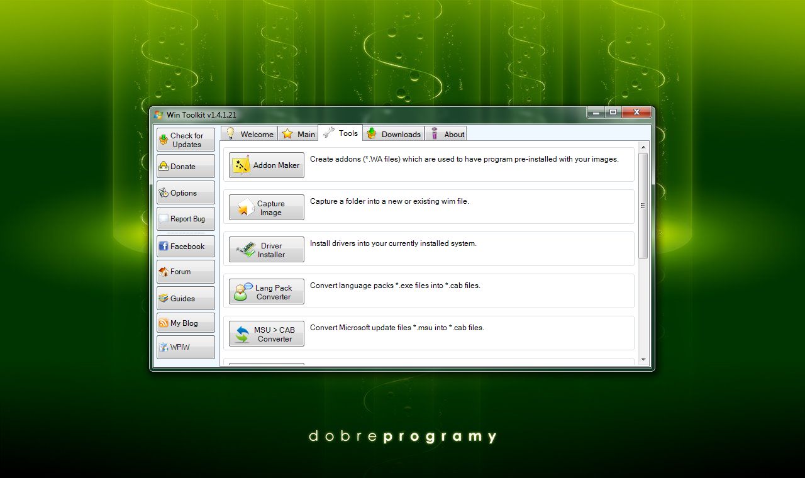Click the scrollbar up arrow
This screenshot has width=805, height=478.
pos(643,147)
